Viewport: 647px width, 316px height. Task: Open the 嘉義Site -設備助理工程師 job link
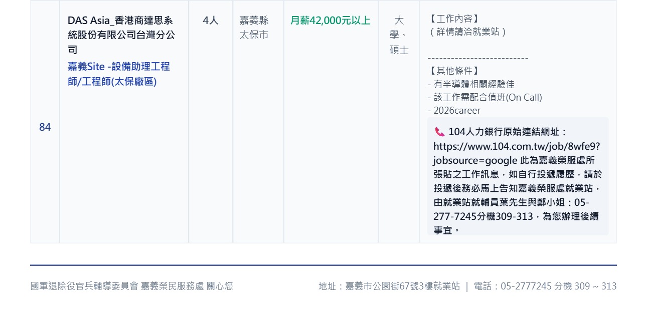[119, 74]
